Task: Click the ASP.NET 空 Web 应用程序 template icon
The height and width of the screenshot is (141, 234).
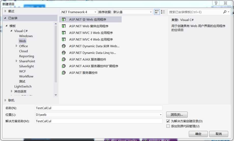Action: point(64,20)
